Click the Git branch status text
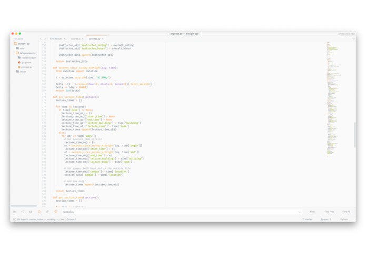Screen dimensions: 366x260 pos(47,219)
